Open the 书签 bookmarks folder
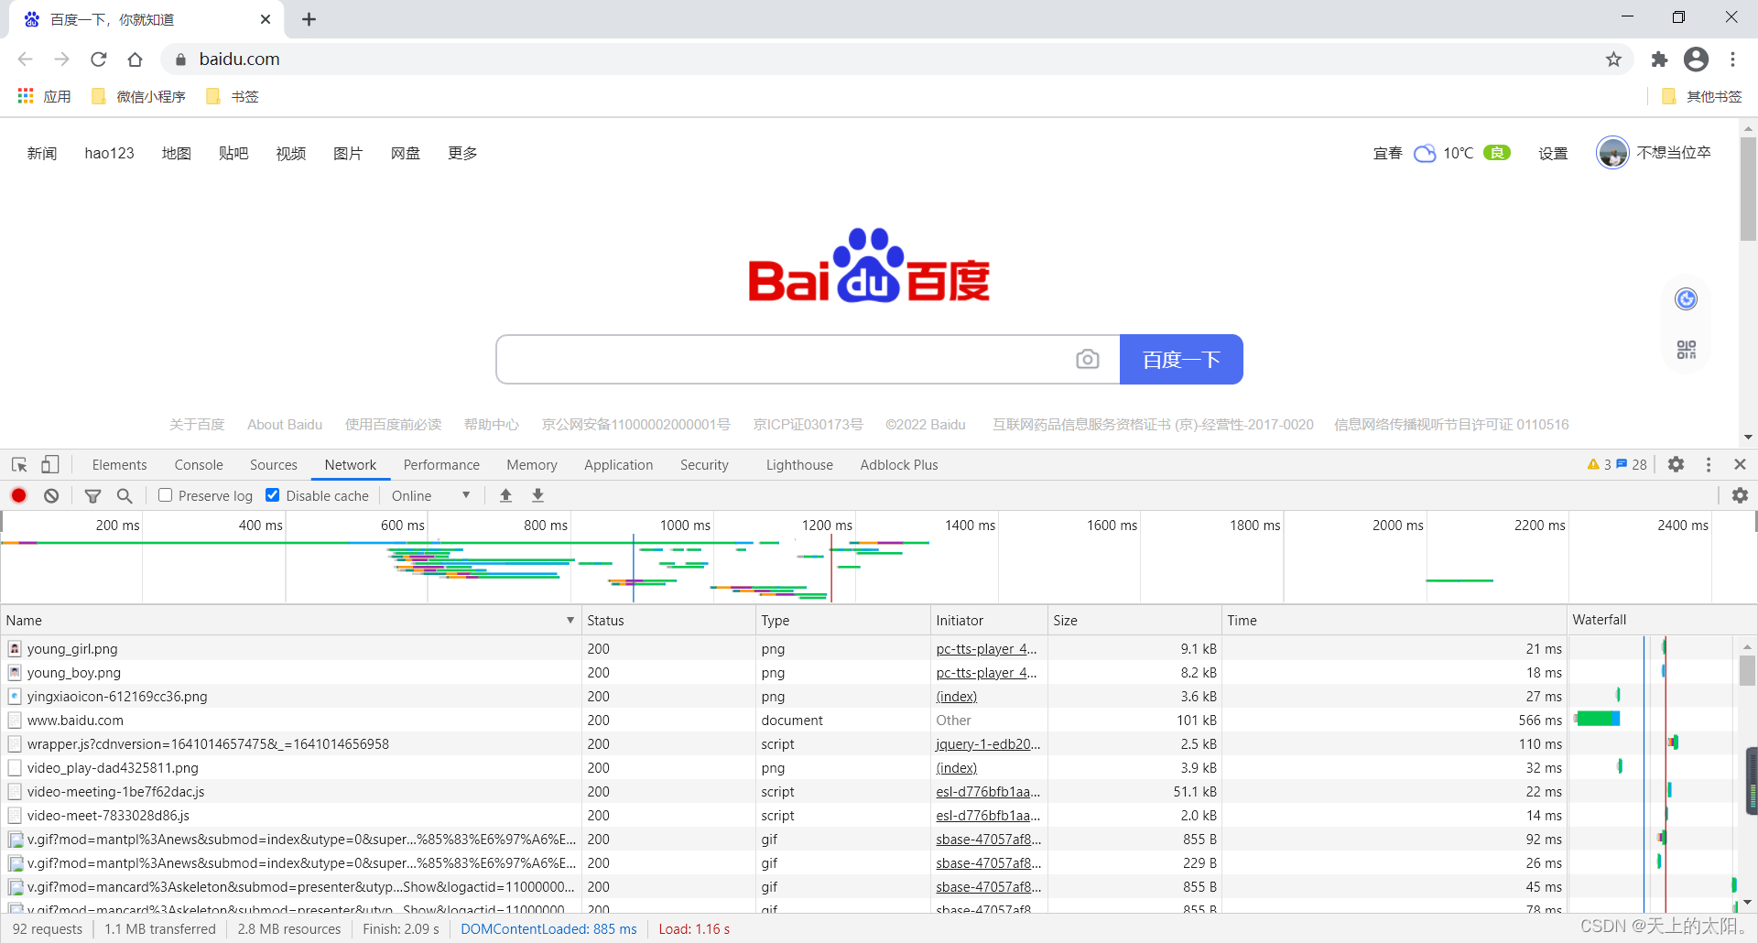 click(233, 96)
